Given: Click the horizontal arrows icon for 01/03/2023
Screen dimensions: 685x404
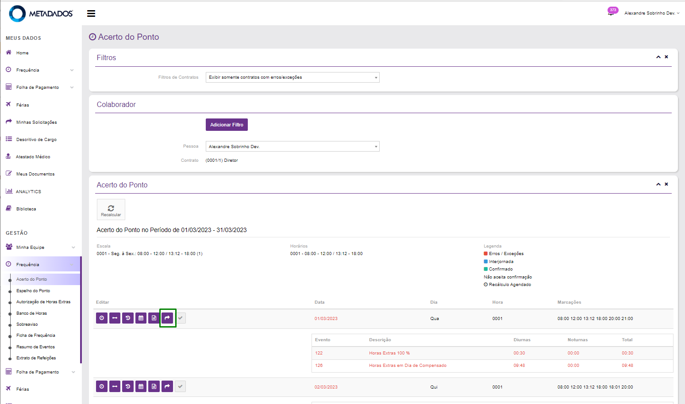Looking at the screenshot, I should (x=115, y=318).
